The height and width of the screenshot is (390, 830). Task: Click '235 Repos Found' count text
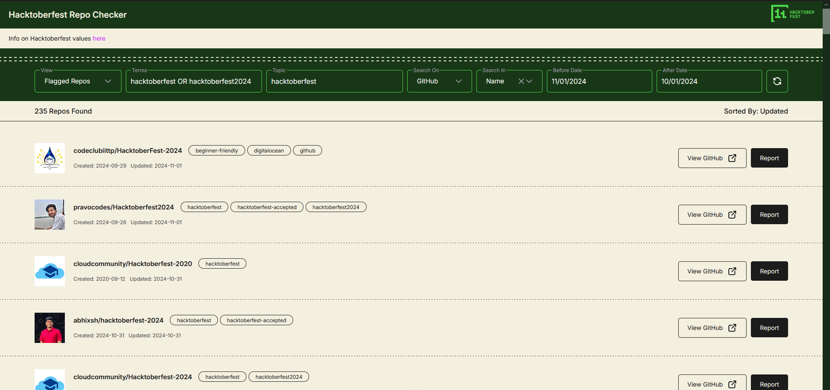[63, 111]
